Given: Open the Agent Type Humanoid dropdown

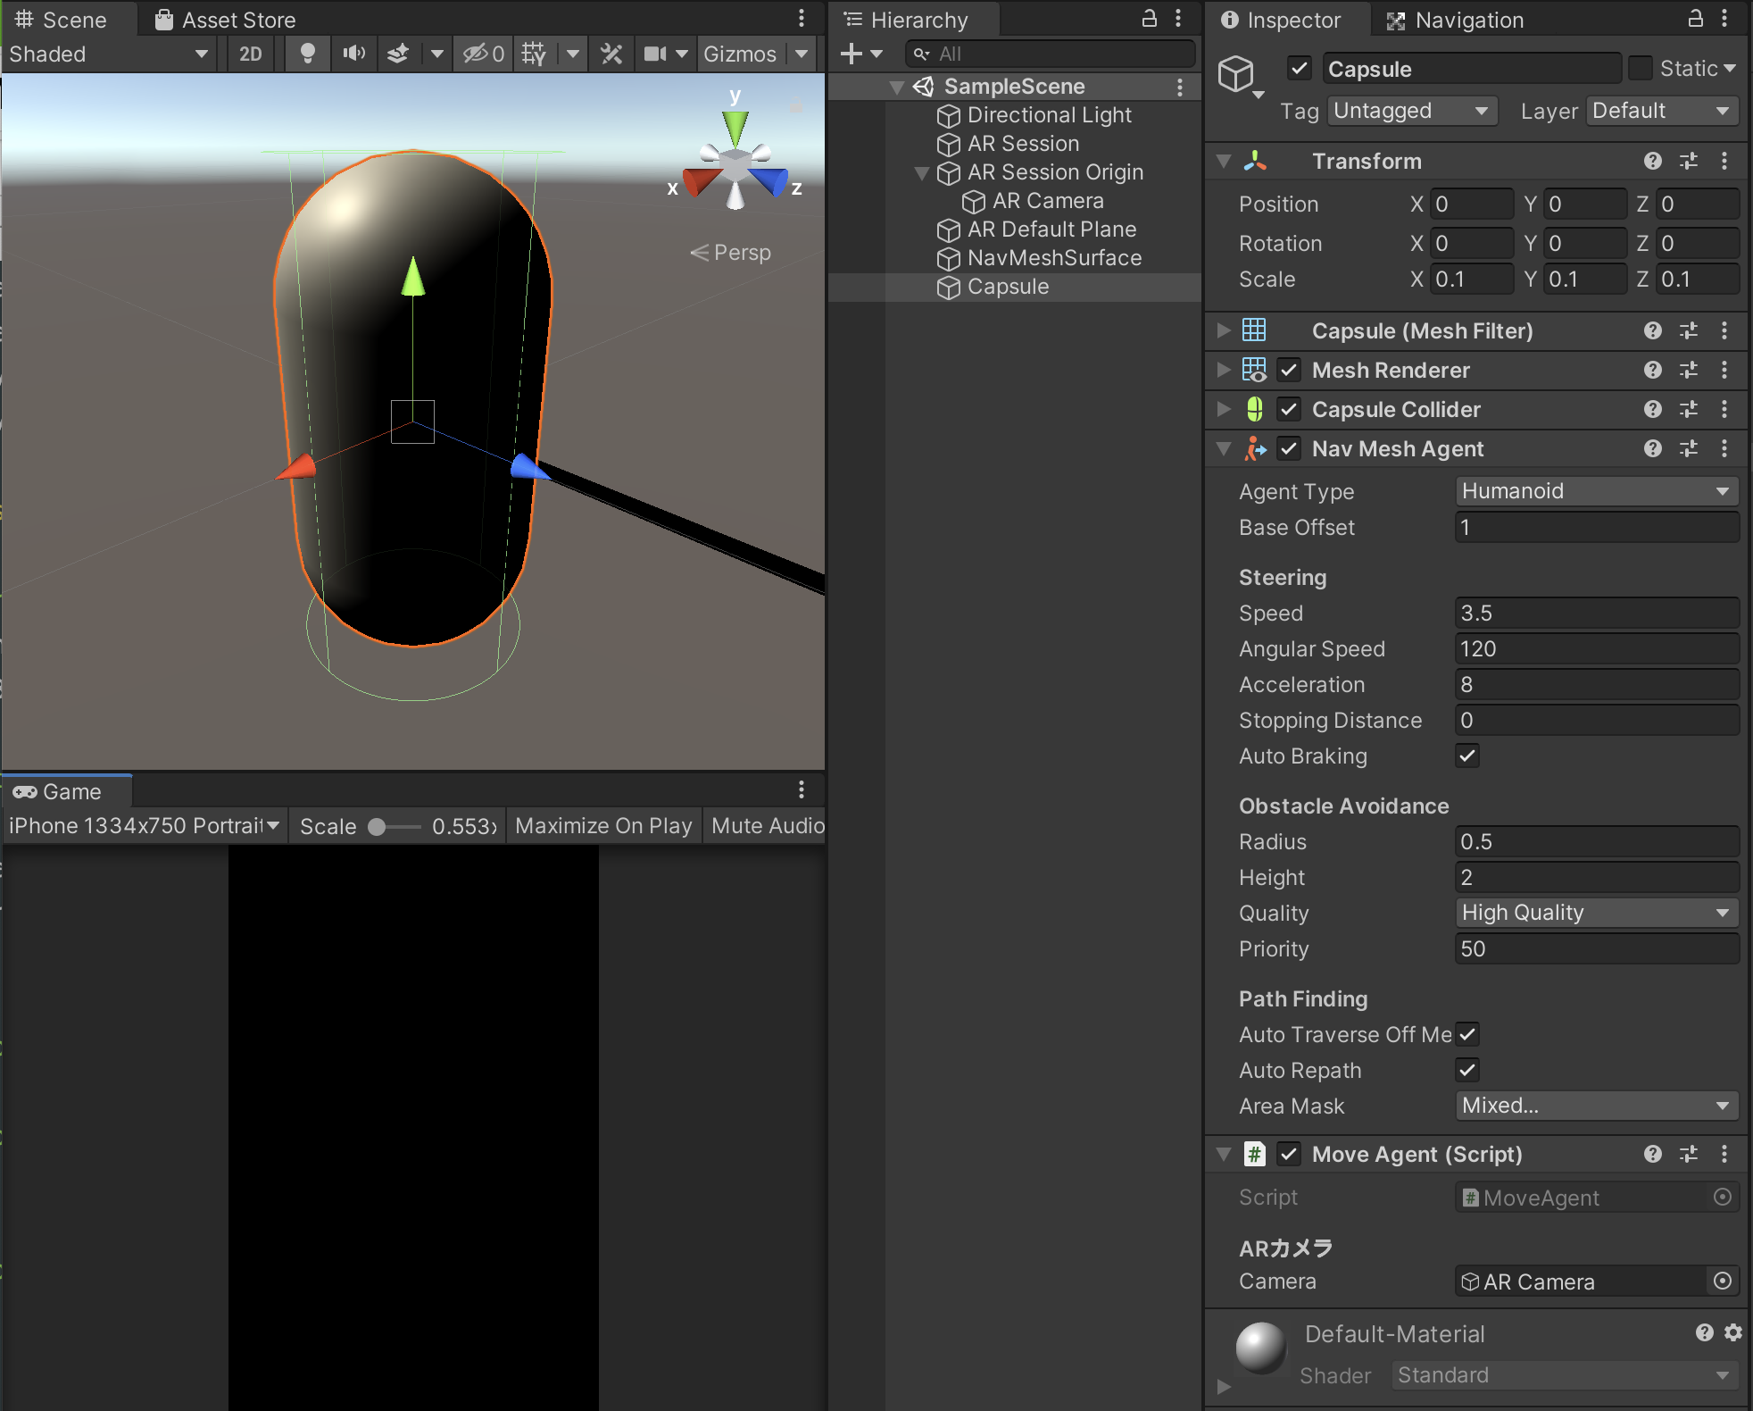Looking at the screenshot, I should click(1596, 491).
